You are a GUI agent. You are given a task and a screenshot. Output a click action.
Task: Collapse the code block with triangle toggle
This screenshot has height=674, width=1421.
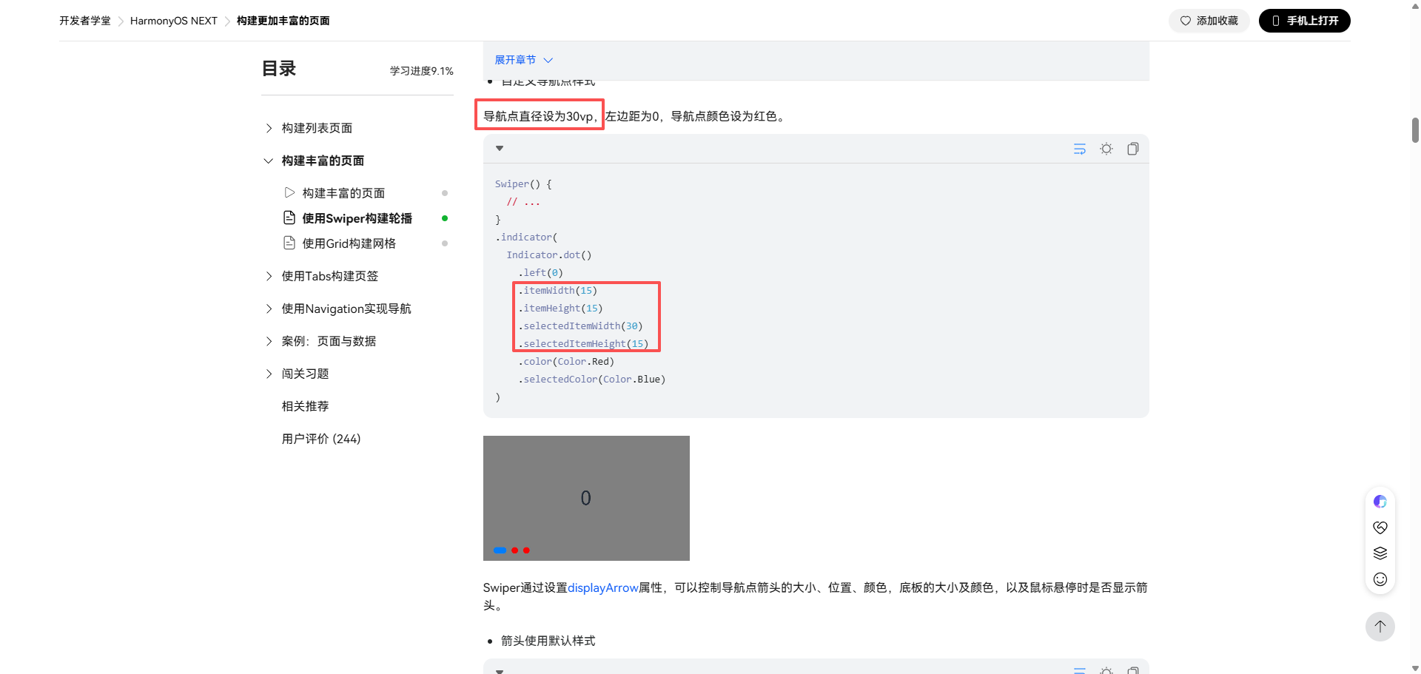500,149
